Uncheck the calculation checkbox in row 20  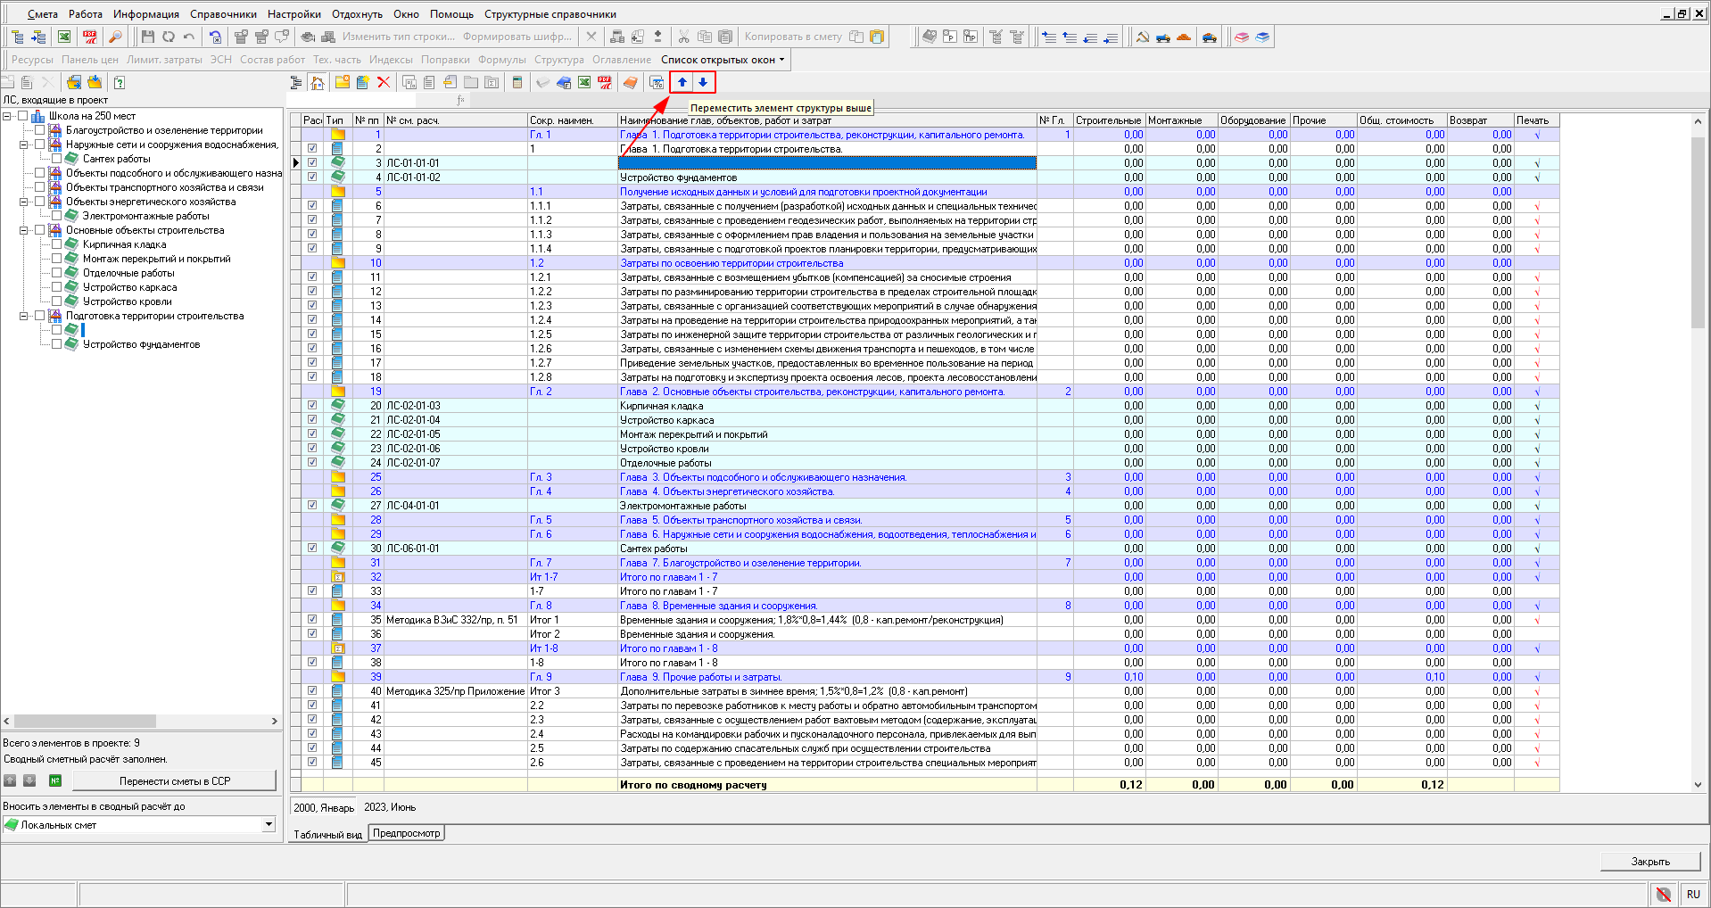pyautogui.click(x=312, y=405)
